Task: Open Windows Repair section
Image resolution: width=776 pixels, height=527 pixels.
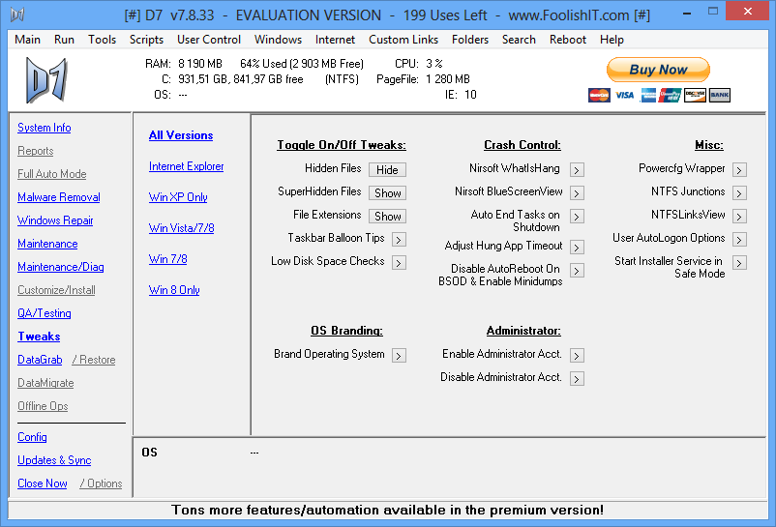Action: coord(55,220)
